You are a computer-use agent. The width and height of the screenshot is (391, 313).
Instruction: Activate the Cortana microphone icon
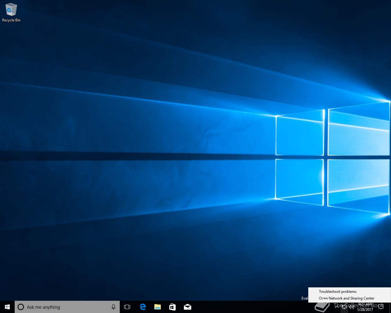point(113,307)
